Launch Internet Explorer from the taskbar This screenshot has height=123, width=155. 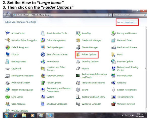point(15,115)
